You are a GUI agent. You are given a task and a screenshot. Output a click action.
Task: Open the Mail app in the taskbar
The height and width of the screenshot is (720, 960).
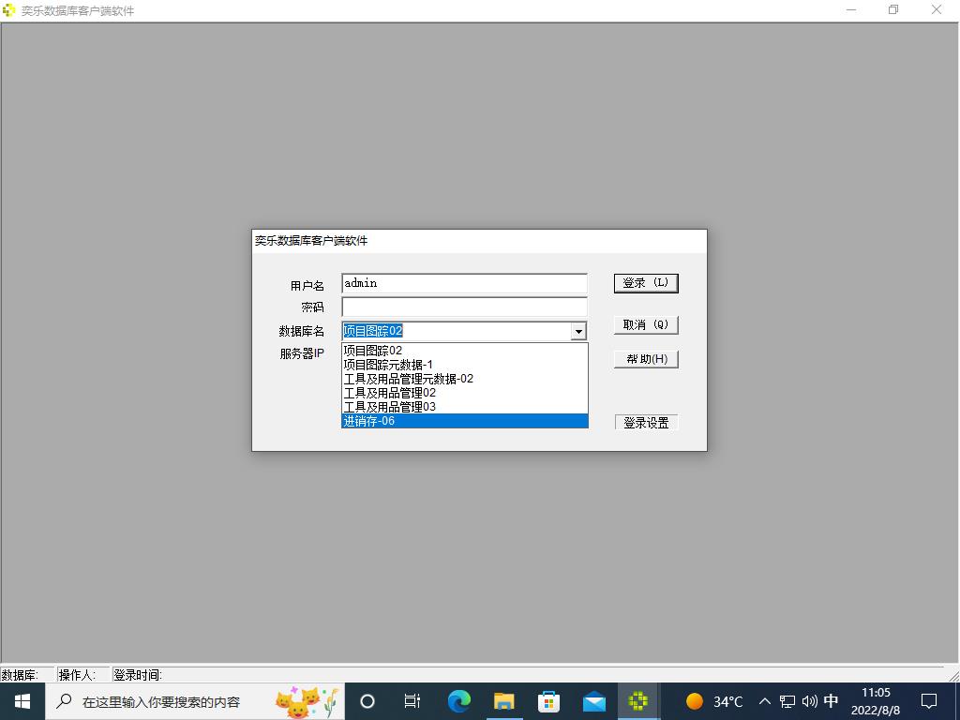(593, 701)
